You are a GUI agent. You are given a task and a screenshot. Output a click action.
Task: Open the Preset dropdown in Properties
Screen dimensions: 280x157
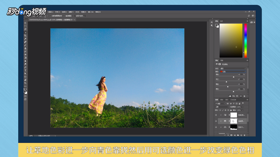(233, 68)
